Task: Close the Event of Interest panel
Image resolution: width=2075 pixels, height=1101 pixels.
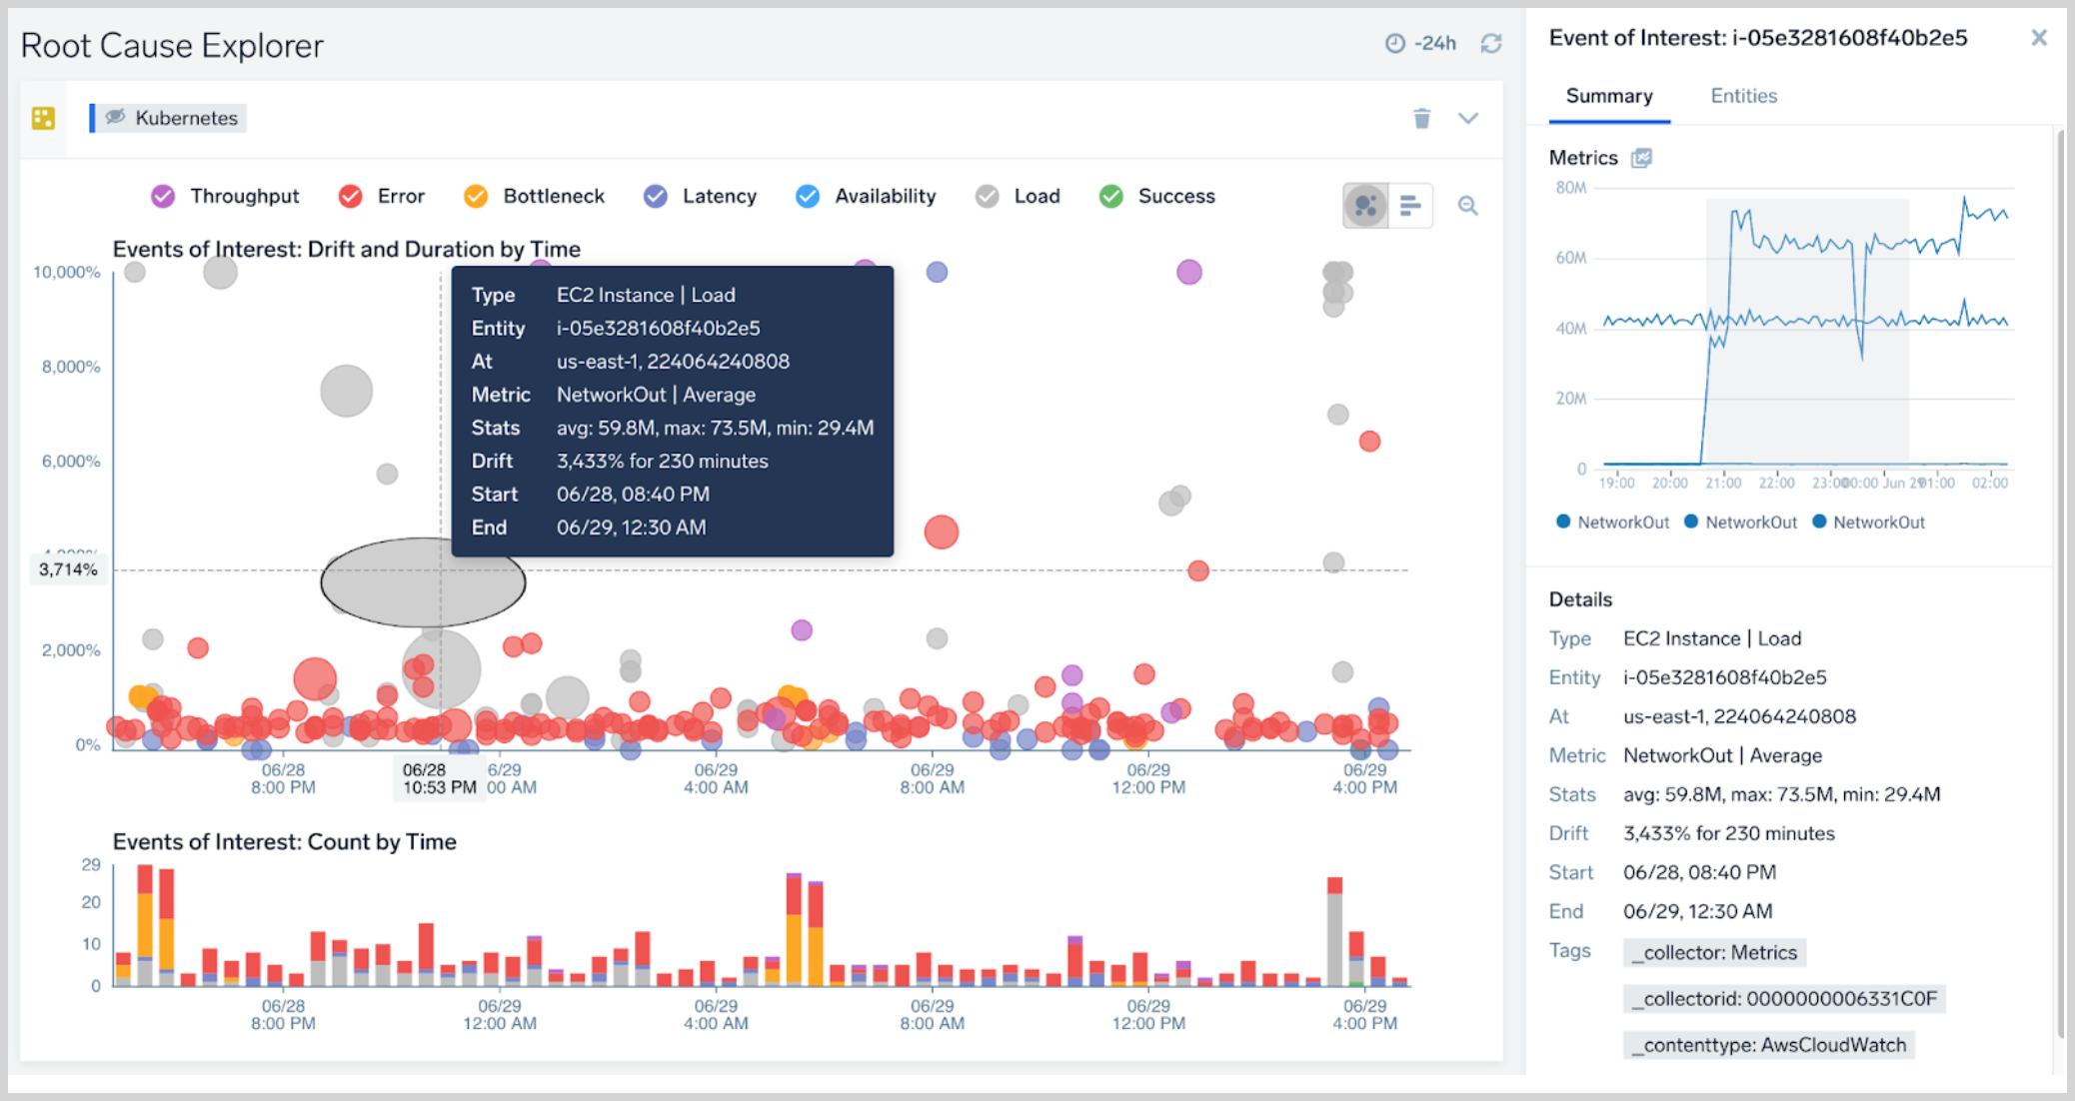Action: (x=2039, y=38)
